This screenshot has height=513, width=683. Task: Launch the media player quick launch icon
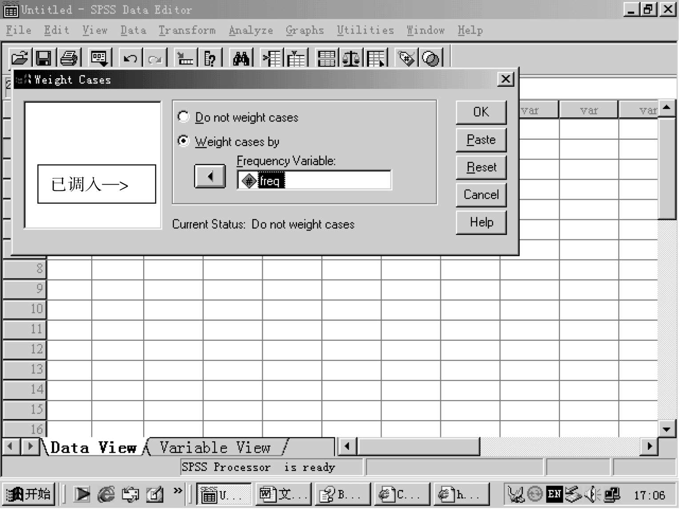click(x=82, y=494)
